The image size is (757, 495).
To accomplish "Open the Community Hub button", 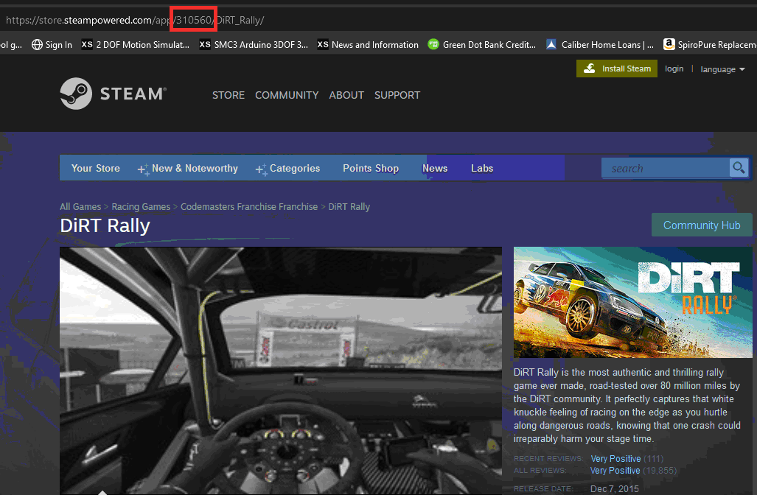I will tap(702, 225).
